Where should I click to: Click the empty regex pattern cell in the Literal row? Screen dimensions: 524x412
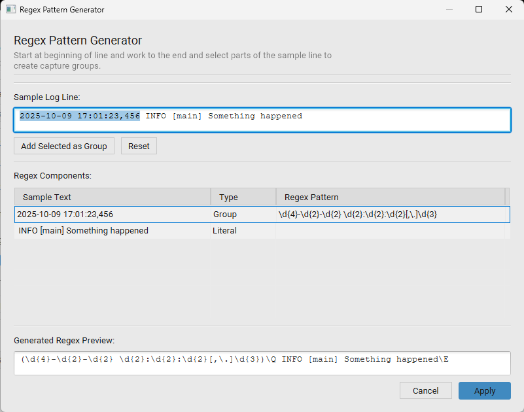click(x=391, y=231)
